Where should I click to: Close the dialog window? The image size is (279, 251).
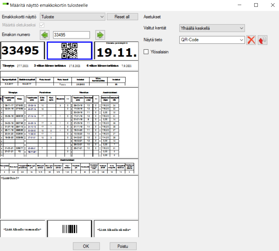tap(273, 5)
